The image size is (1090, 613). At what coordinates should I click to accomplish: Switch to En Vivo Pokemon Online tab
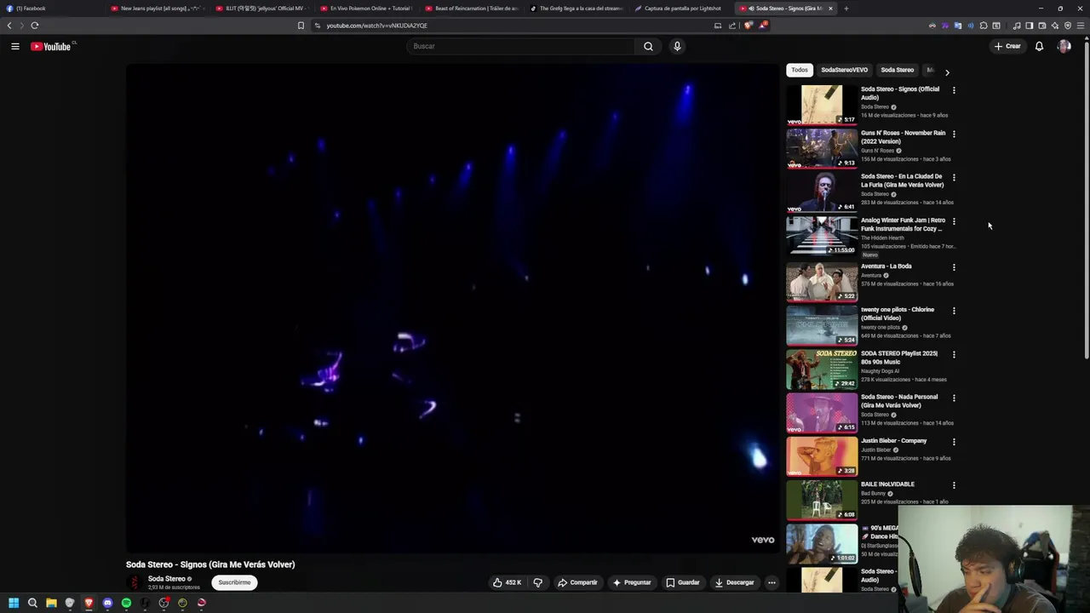coord(367,9)
